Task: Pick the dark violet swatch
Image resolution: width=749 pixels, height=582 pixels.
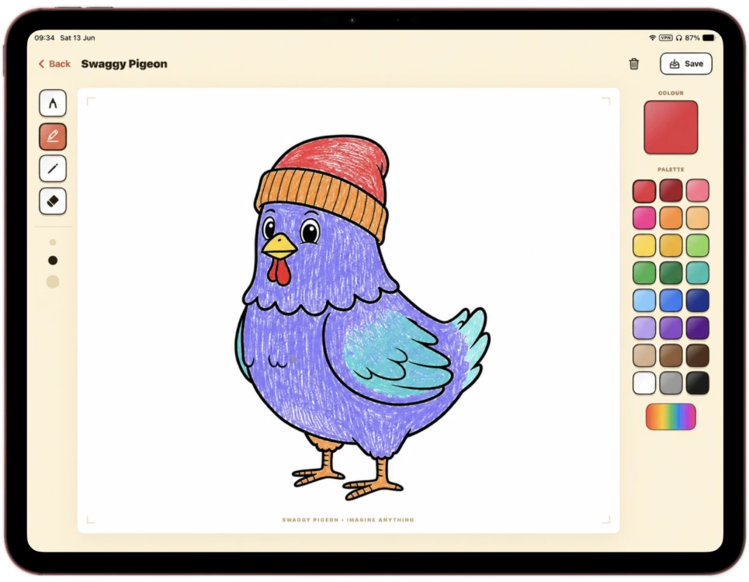Action: point(698,328)
